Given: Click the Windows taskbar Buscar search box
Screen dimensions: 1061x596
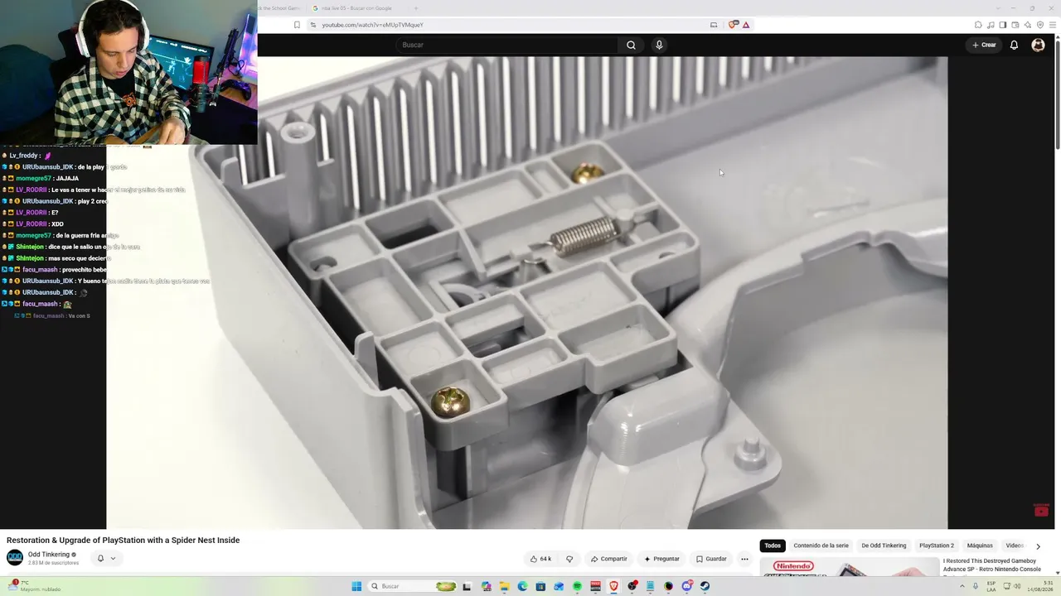Looking at the screenshot, I should [413, 586].
